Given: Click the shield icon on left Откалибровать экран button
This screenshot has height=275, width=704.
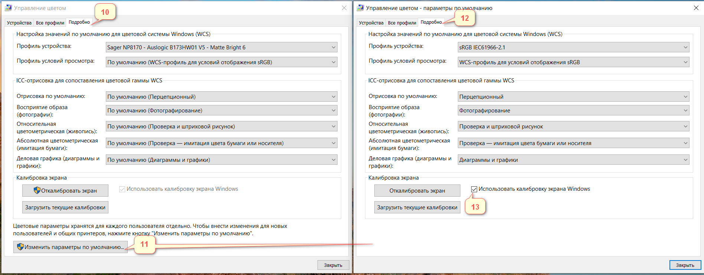Looking at the screenshot, I should (x=37, y=190).
